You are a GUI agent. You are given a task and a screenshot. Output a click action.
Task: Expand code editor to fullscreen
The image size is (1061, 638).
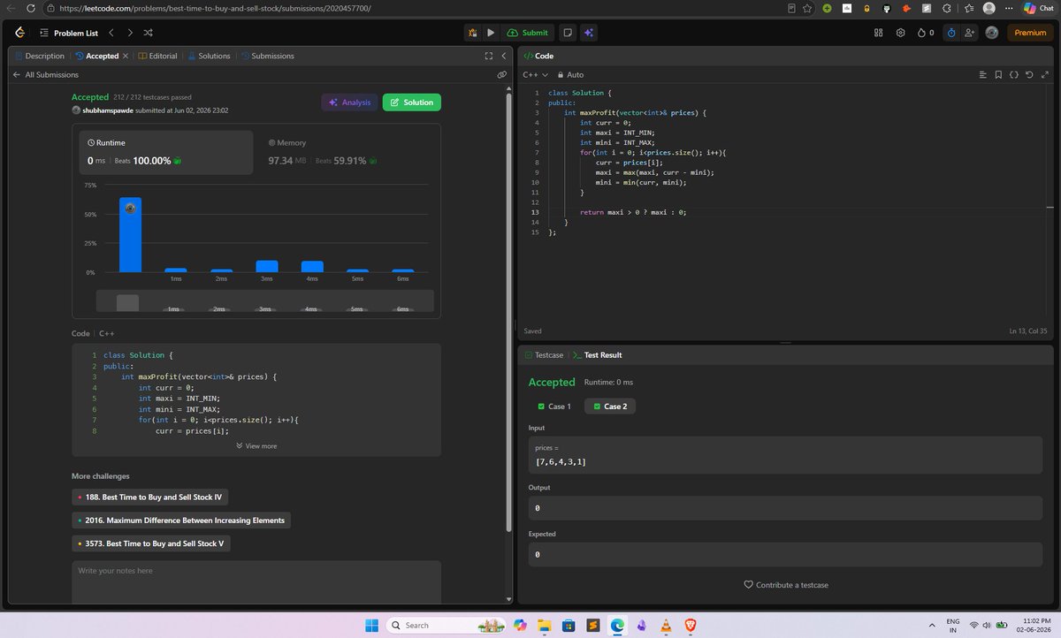[x=1043, y=75]
